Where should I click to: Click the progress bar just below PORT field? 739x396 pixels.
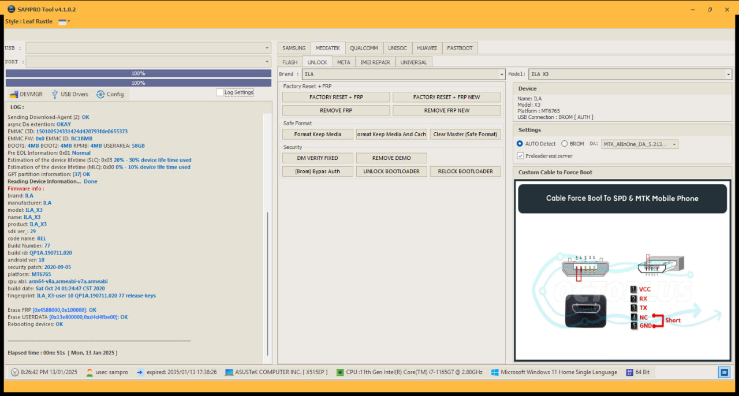[x=139, y=73]
